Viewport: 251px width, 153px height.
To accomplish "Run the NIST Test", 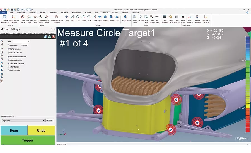I will click(x=158, y=19).
